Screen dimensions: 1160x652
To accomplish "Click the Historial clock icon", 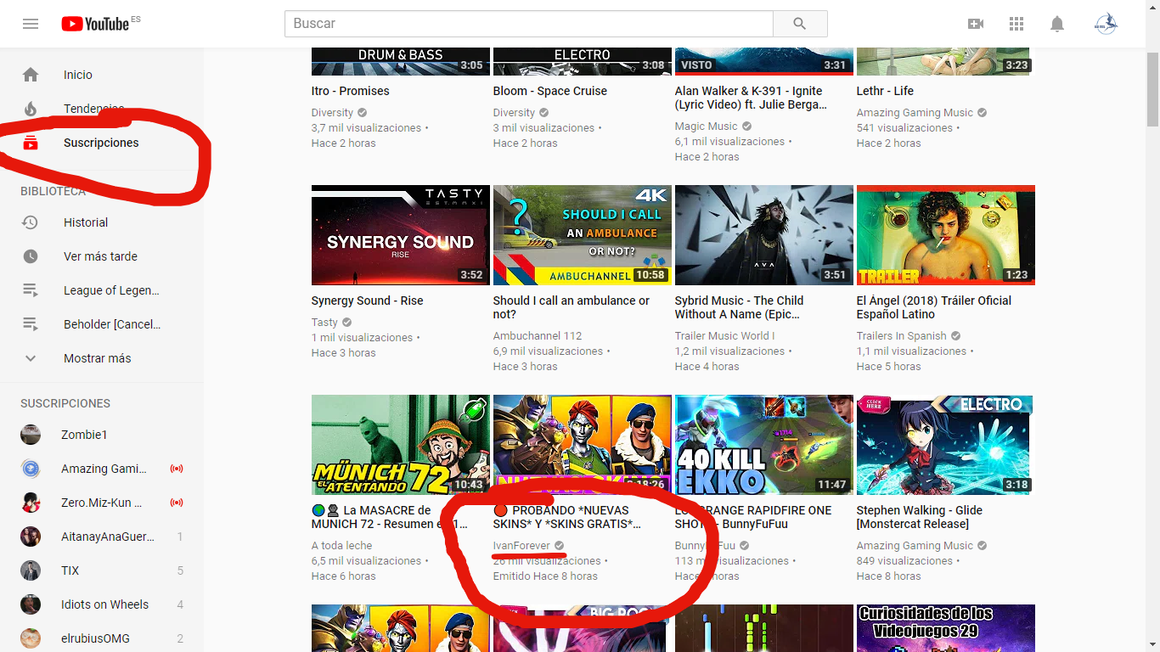I will tap(31, 222).
